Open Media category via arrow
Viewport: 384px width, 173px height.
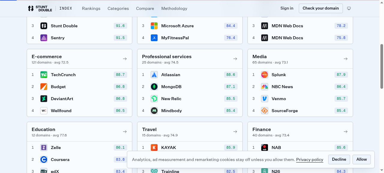[346, 59]
